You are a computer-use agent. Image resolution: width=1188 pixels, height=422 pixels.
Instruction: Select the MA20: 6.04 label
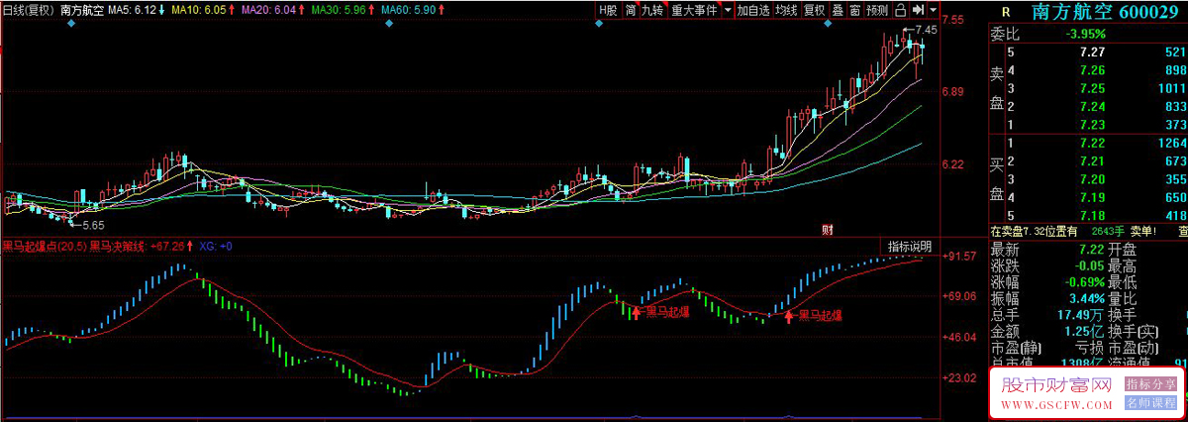(x=268, y=10)
